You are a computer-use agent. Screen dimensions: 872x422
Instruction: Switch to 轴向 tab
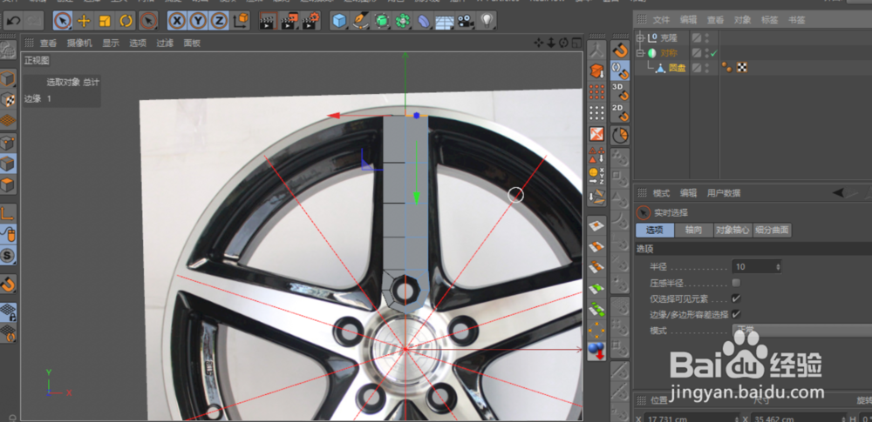pos(693,230)
